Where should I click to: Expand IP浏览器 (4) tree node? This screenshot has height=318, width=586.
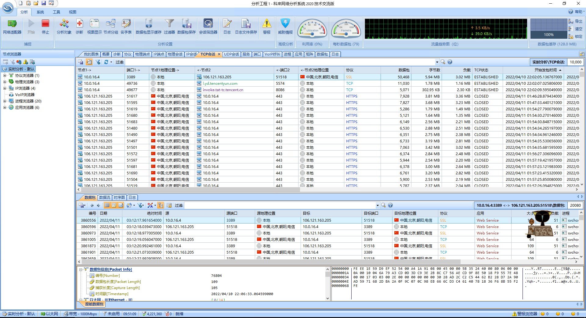coord(5,88)
